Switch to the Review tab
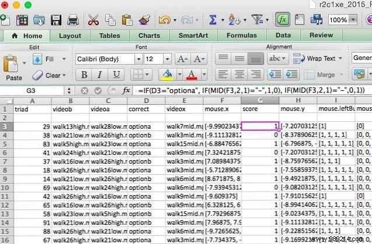 coord(321,36)
